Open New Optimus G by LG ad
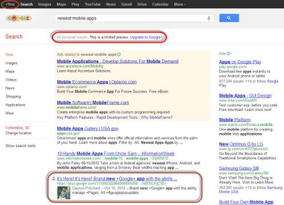 click(x=241, y=144)
